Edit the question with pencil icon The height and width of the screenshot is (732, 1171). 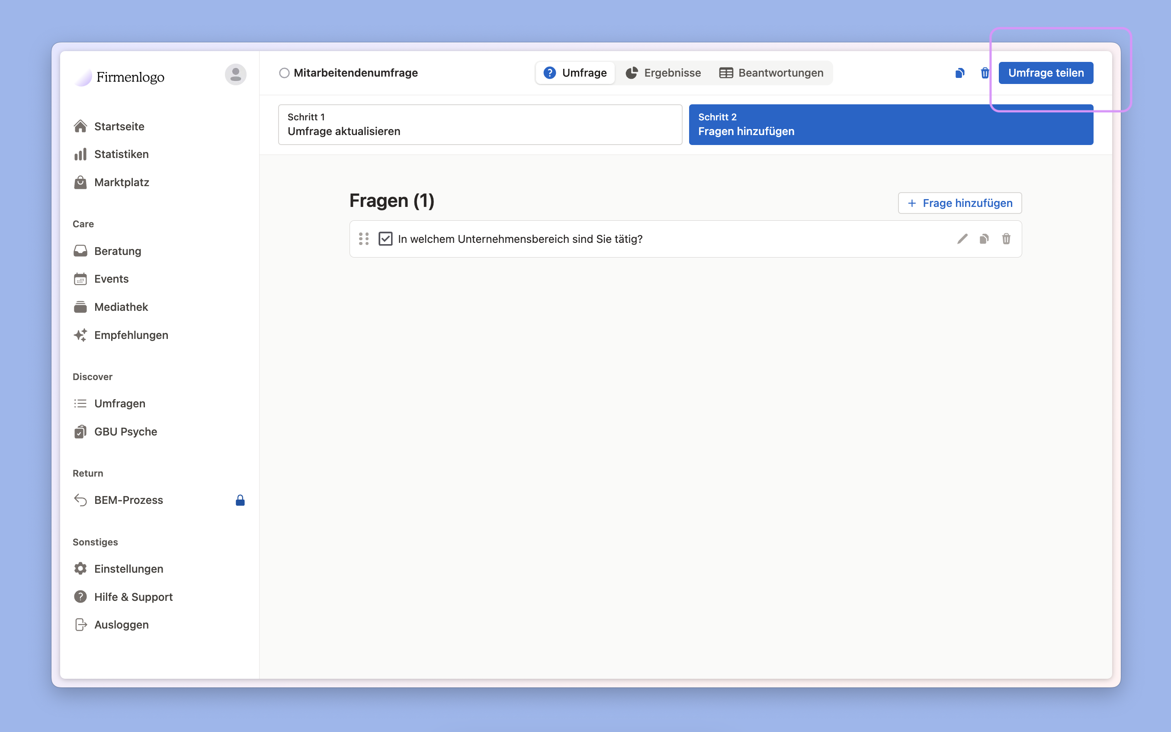(x=962, y=239)
